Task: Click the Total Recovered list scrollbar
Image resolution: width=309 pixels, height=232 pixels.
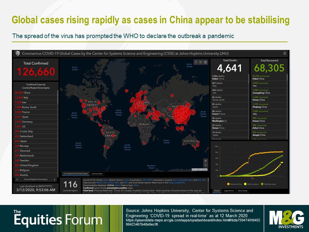Action: (287, 77)
